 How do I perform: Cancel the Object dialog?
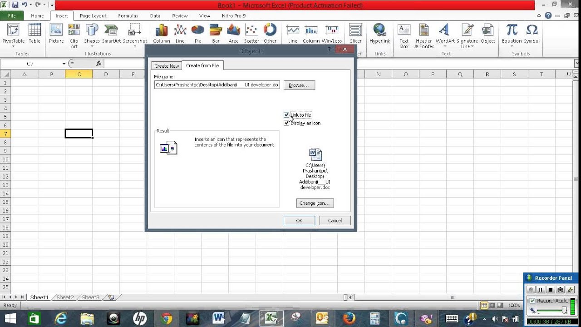335,220
